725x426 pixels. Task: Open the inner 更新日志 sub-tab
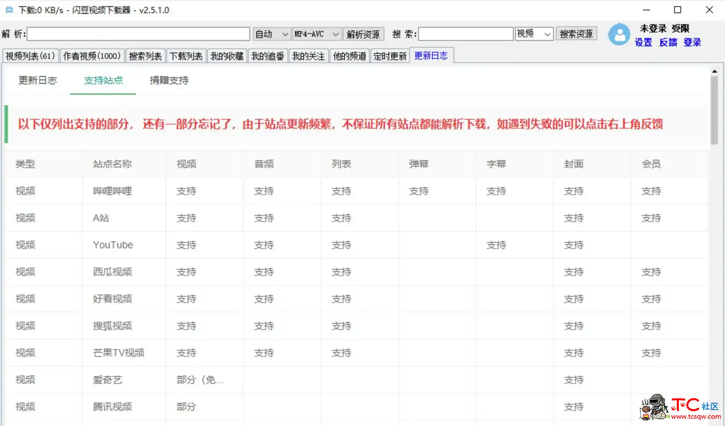tap(38, 80)
